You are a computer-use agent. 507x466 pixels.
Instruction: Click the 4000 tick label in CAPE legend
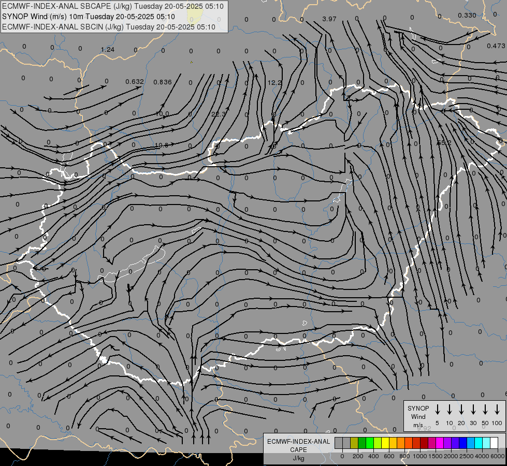482,456
